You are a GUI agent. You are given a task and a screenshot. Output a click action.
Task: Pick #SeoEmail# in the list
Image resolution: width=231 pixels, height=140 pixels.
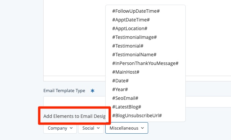click(125, 98)
